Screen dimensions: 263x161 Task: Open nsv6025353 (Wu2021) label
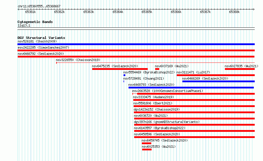click(159, 147)
